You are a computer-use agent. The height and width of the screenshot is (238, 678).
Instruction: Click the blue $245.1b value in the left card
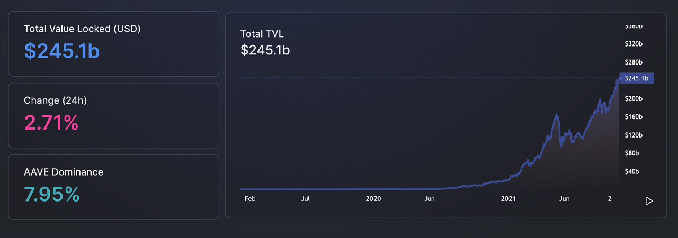tap(61, 51)
